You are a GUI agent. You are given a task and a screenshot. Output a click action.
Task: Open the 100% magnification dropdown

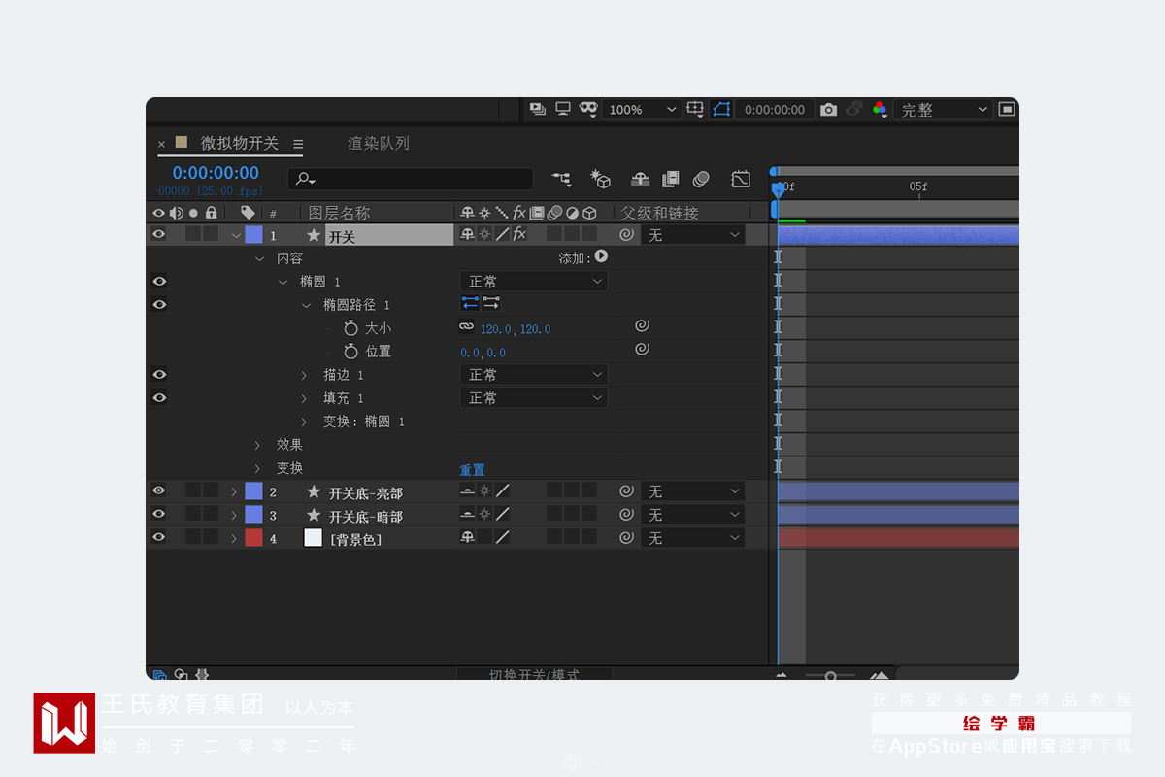[x=641, y=110]
